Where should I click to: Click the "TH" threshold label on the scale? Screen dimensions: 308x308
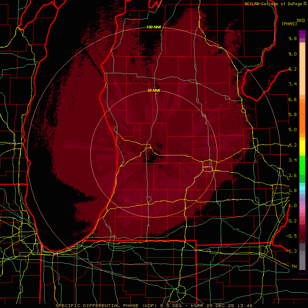pyautogui.click(x=294, y=267)
